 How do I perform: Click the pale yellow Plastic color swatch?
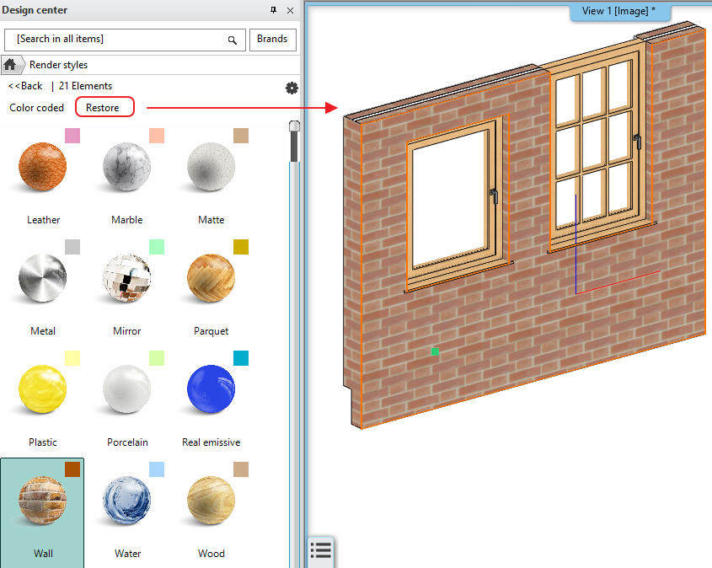[x=72, y=358]
